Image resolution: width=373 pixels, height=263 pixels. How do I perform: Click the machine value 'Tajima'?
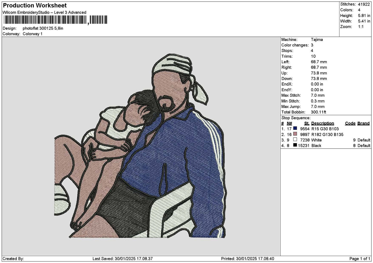[317, 40]
